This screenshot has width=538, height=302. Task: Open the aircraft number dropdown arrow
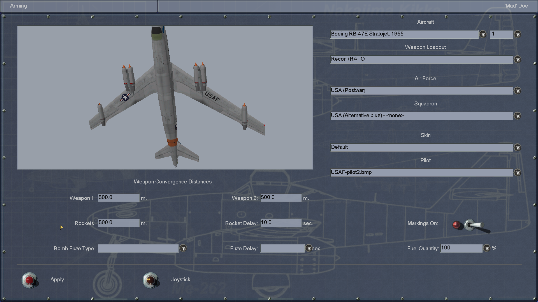coord(517,34)
